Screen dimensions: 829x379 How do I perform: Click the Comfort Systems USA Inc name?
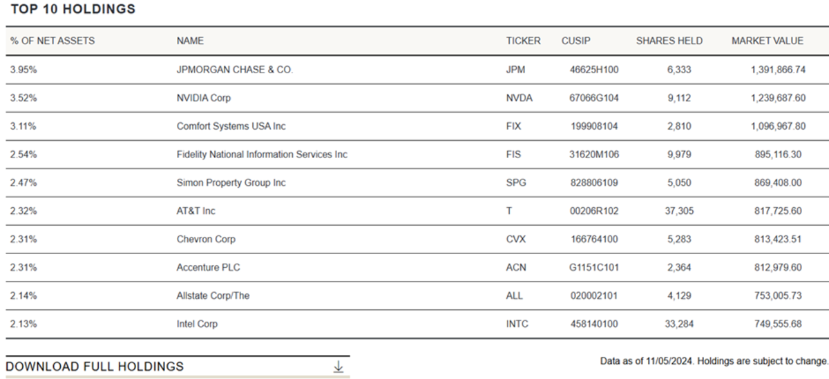click(x=231, y=126)
